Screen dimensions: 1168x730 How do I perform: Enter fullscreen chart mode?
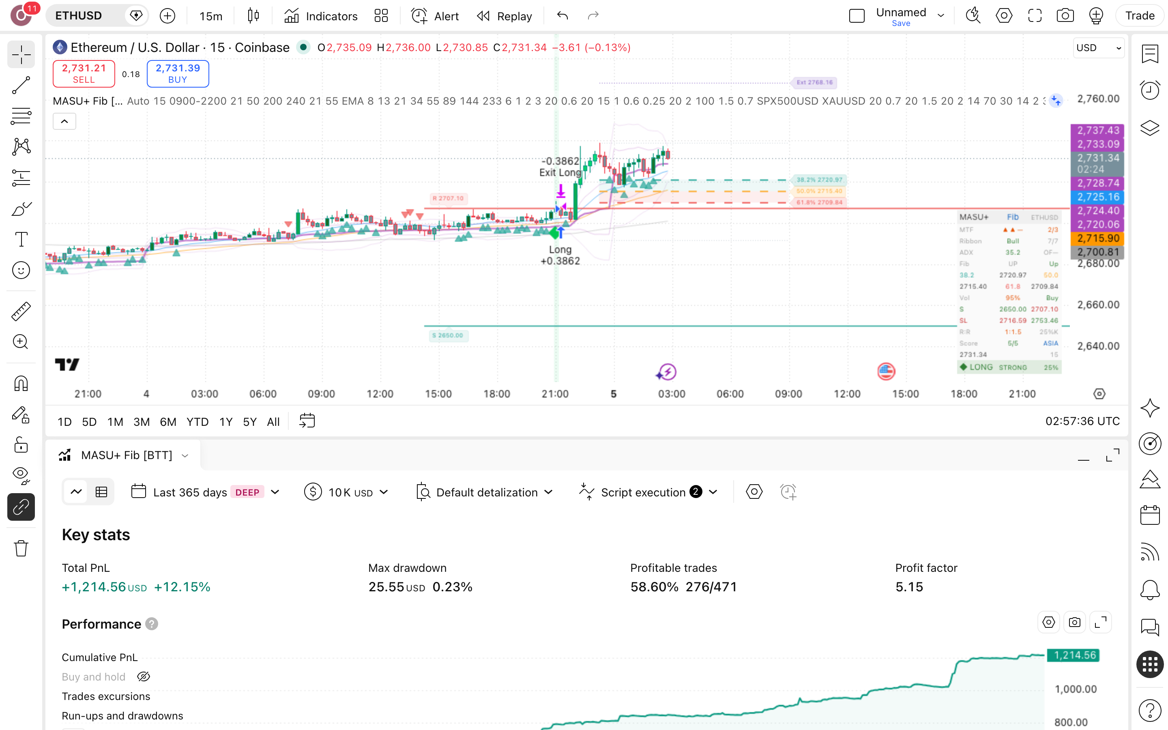point(1035,16)
